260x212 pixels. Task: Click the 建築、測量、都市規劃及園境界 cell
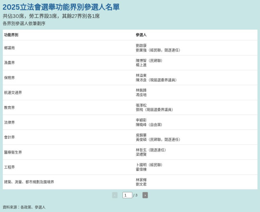tap(29, 182)
